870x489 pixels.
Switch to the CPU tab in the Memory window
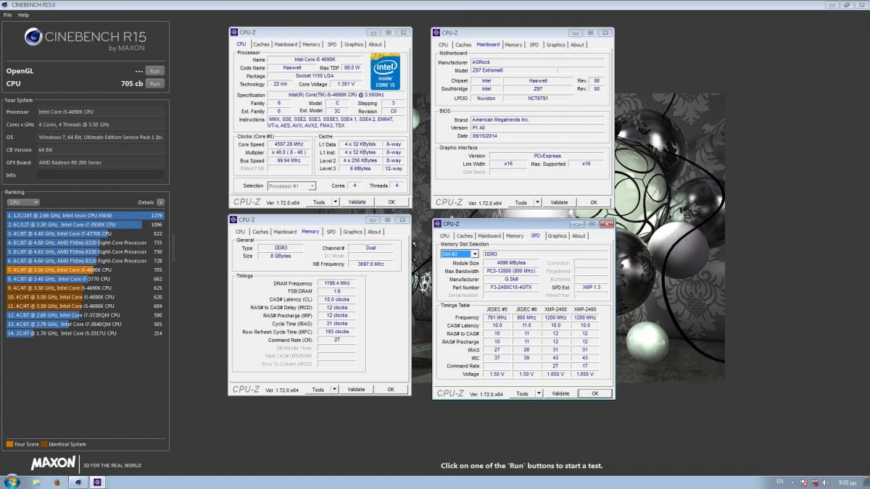pyautogui.click(x=241, y=232)
